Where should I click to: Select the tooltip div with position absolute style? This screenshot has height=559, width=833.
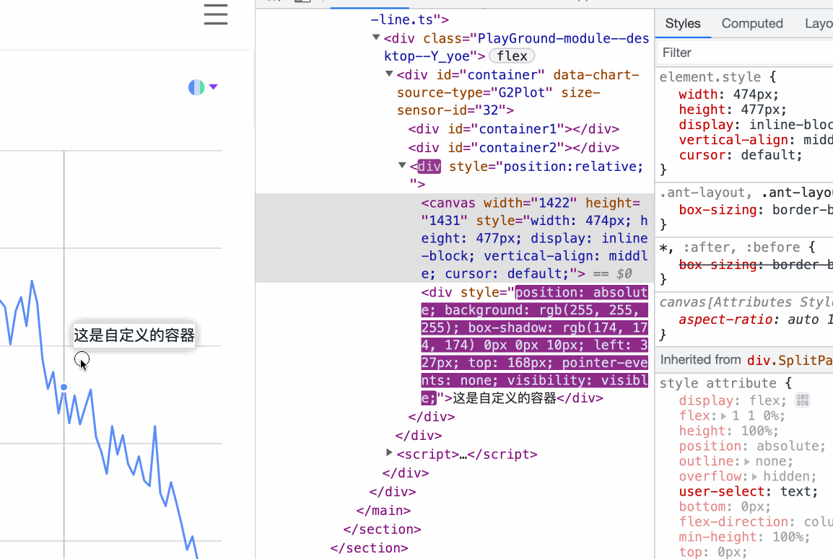click(x=534, y=345)
